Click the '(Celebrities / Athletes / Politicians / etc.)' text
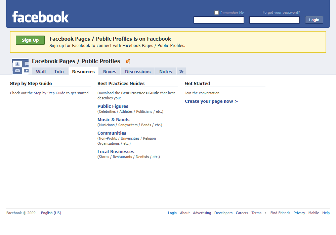Screen dimensions: 336x235 coord(130,111)
